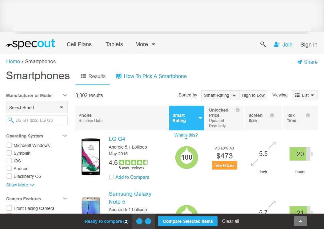Click the Join link
This screenshot has height=229, width=324.
click(287, 45)
